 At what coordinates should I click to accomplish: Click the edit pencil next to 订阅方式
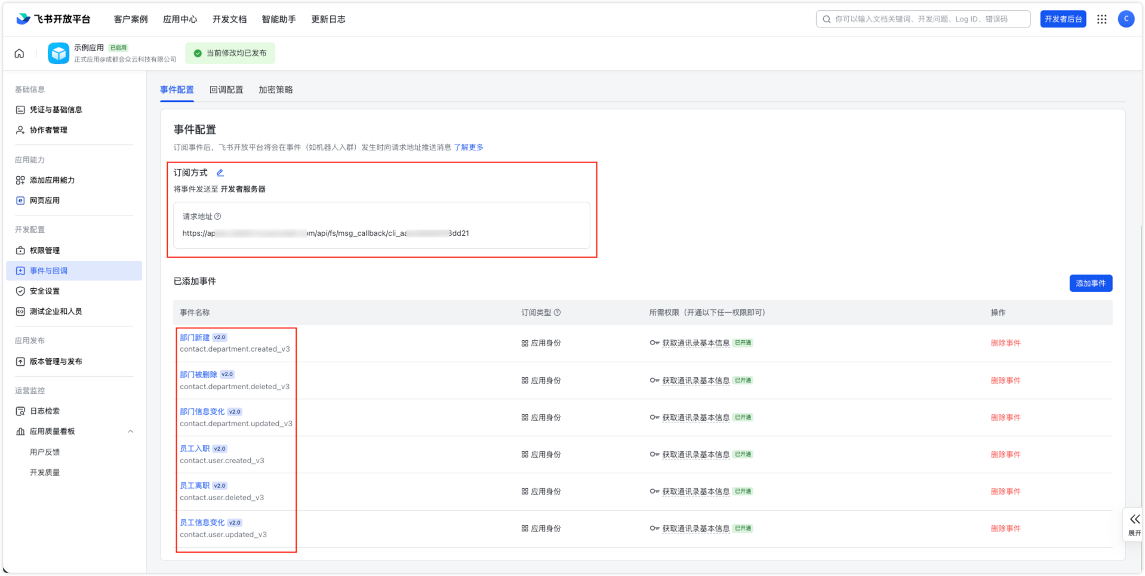tap(220, 173)
